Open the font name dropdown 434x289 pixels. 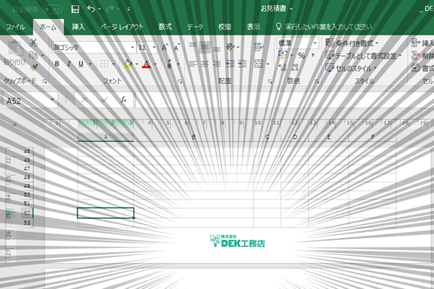pos(132,47)
